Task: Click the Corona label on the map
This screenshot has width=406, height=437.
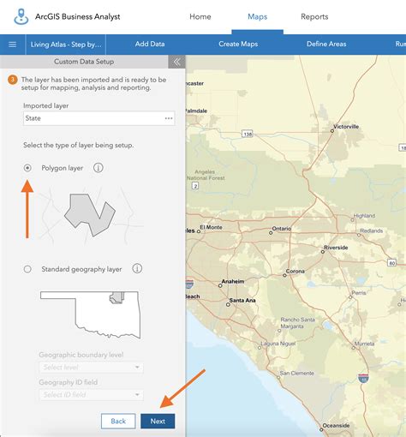Action: point(296,271)
